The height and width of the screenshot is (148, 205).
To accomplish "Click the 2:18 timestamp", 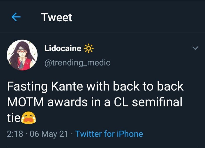I will (16, 134).
